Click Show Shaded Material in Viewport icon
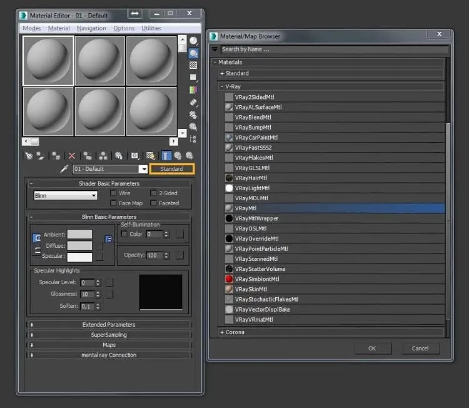469x408 pixels. click(151, 156)
